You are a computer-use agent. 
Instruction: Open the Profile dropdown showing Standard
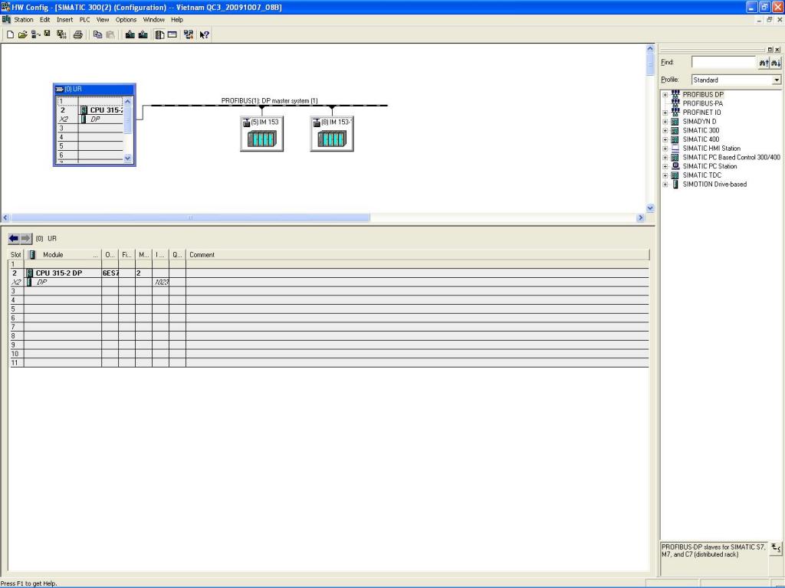777,80
